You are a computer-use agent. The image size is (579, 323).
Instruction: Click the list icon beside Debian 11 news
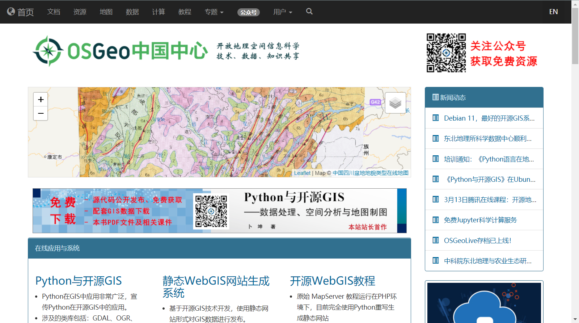(x=436, y=118)
